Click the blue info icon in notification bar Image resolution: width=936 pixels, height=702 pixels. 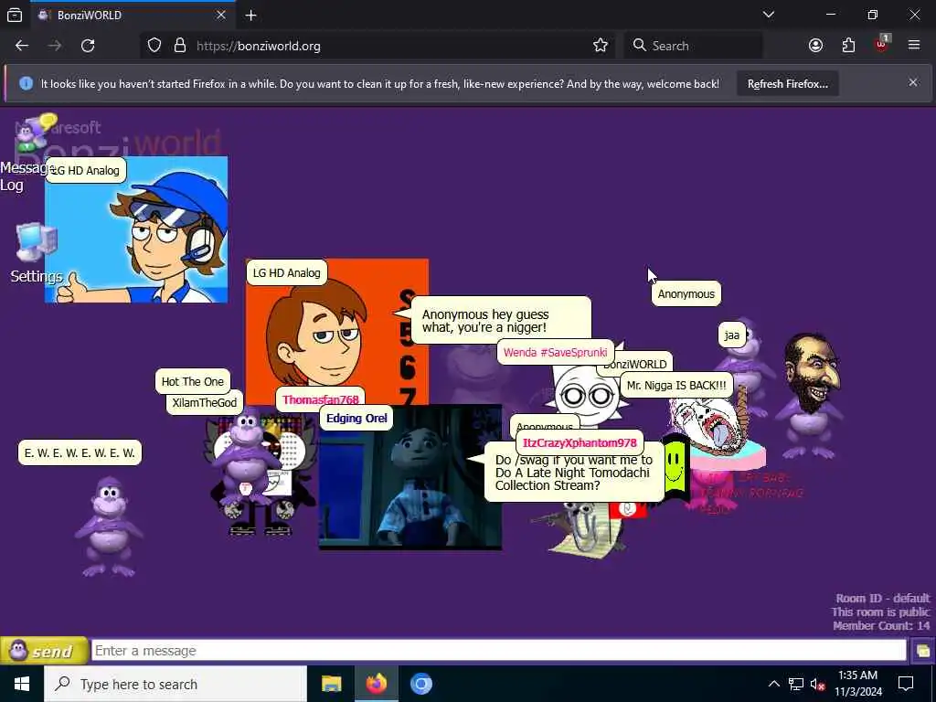click(26, 83)
